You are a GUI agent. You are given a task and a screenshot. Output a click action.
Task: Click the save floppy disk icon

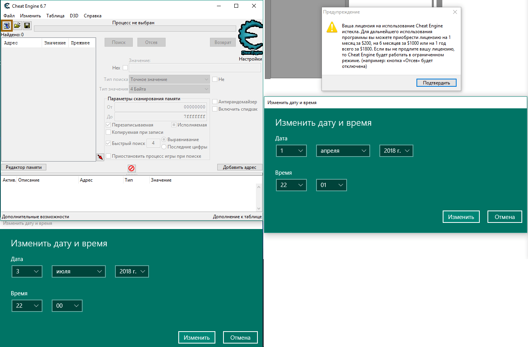pos(27,26)
